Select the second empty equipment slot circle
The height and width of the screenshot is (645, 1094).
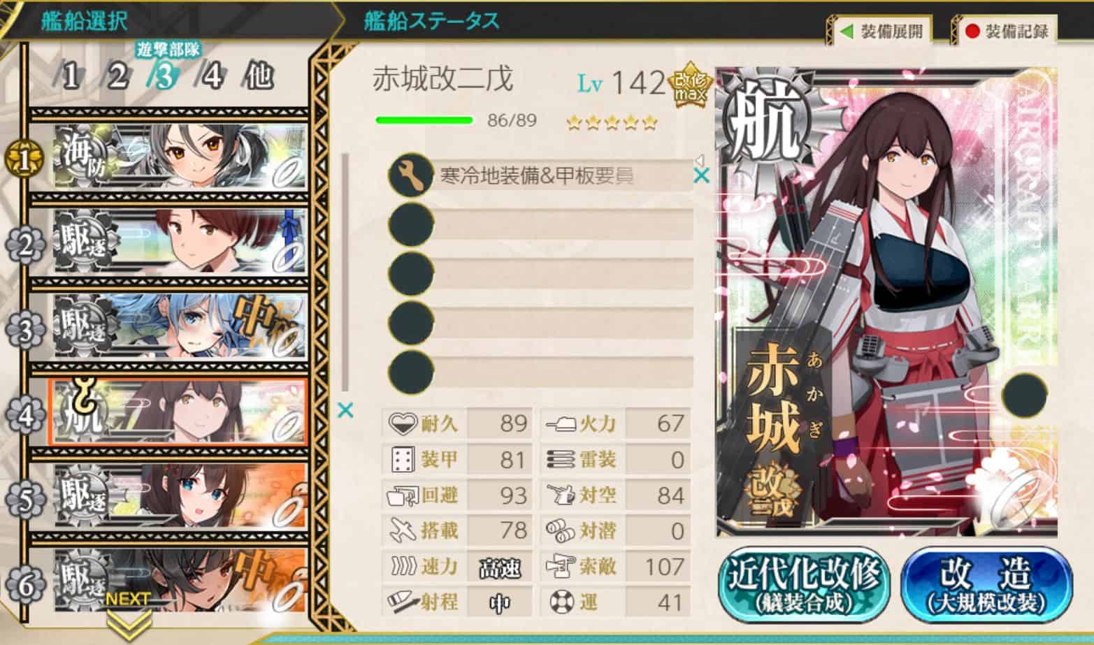pyautogui.click(x=410, y=224)
